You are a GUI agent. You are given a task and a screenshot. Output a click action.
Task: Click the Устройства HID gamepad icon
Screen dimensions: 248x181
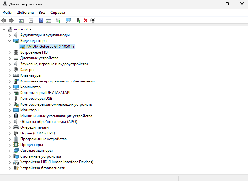(x=16, y=162)
